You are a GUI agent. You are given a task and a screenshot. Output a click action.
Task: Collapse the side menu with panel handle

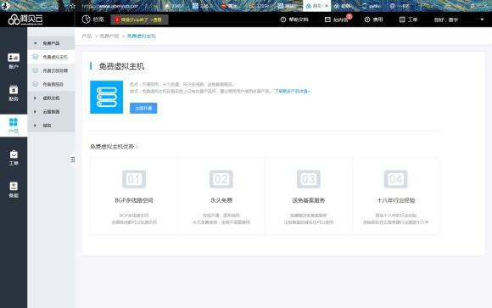coord(73,160)
